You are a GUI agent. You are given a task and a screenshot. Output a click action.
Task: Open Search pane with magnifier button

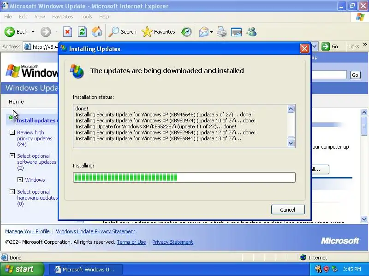[x=122, y=32]
